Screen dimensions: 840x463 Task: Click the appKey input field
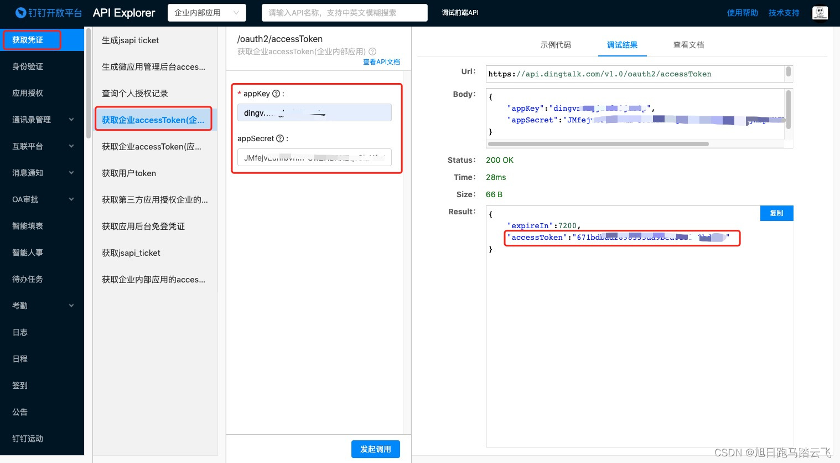point(314,112)
